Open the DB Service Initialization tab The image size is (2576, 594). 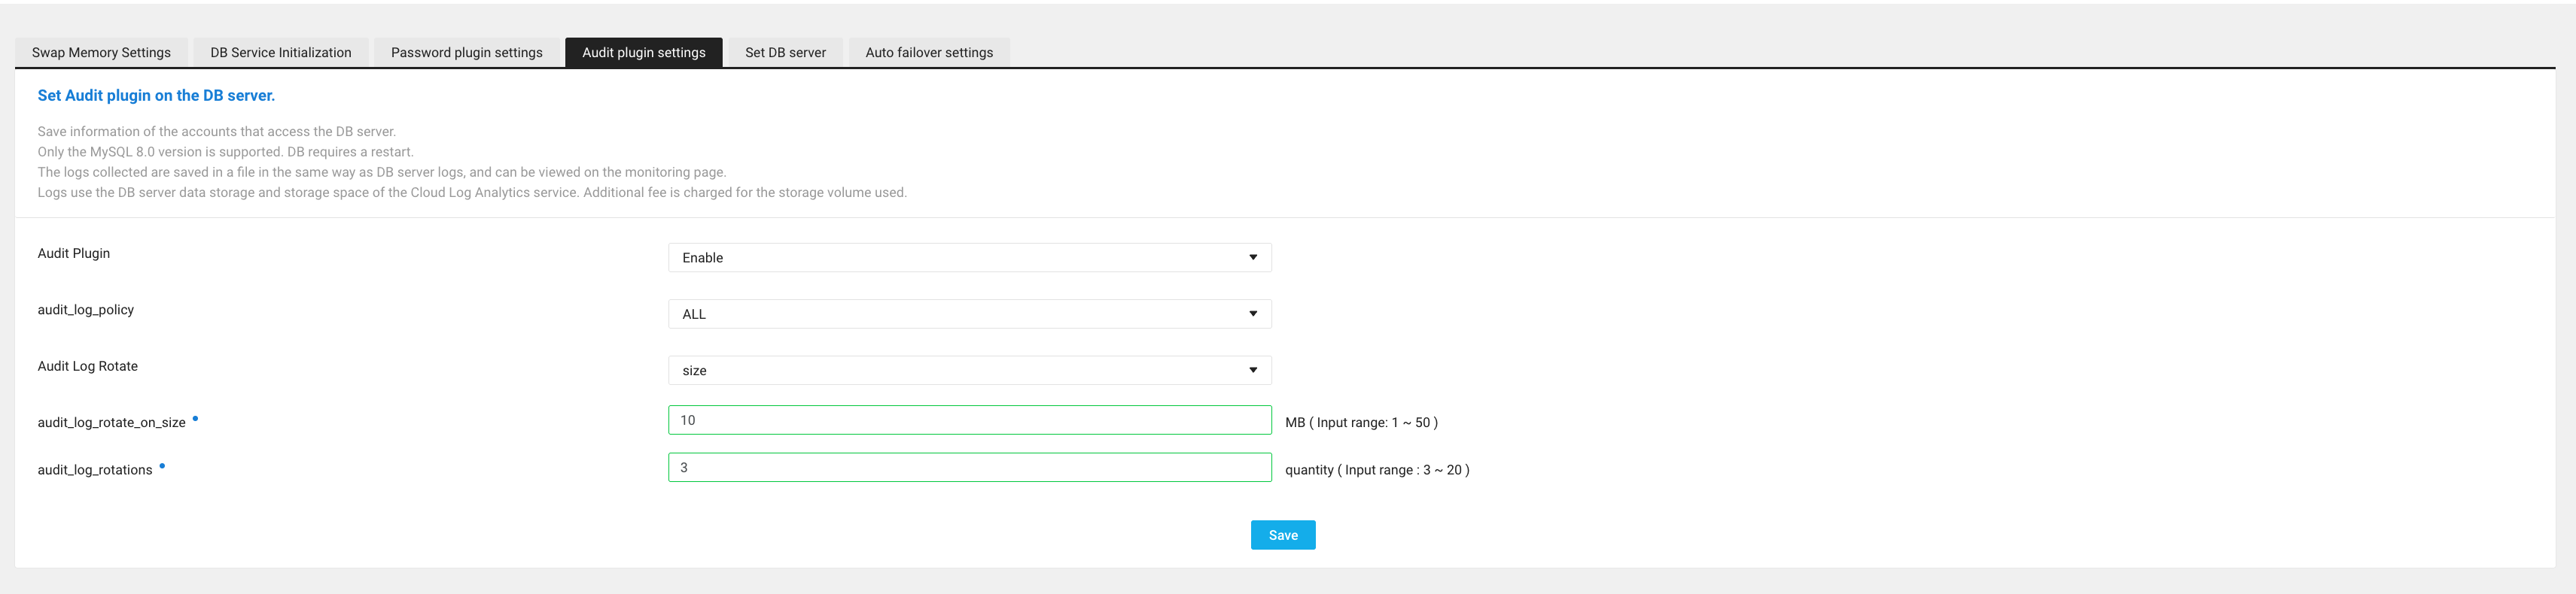(281, 53)
